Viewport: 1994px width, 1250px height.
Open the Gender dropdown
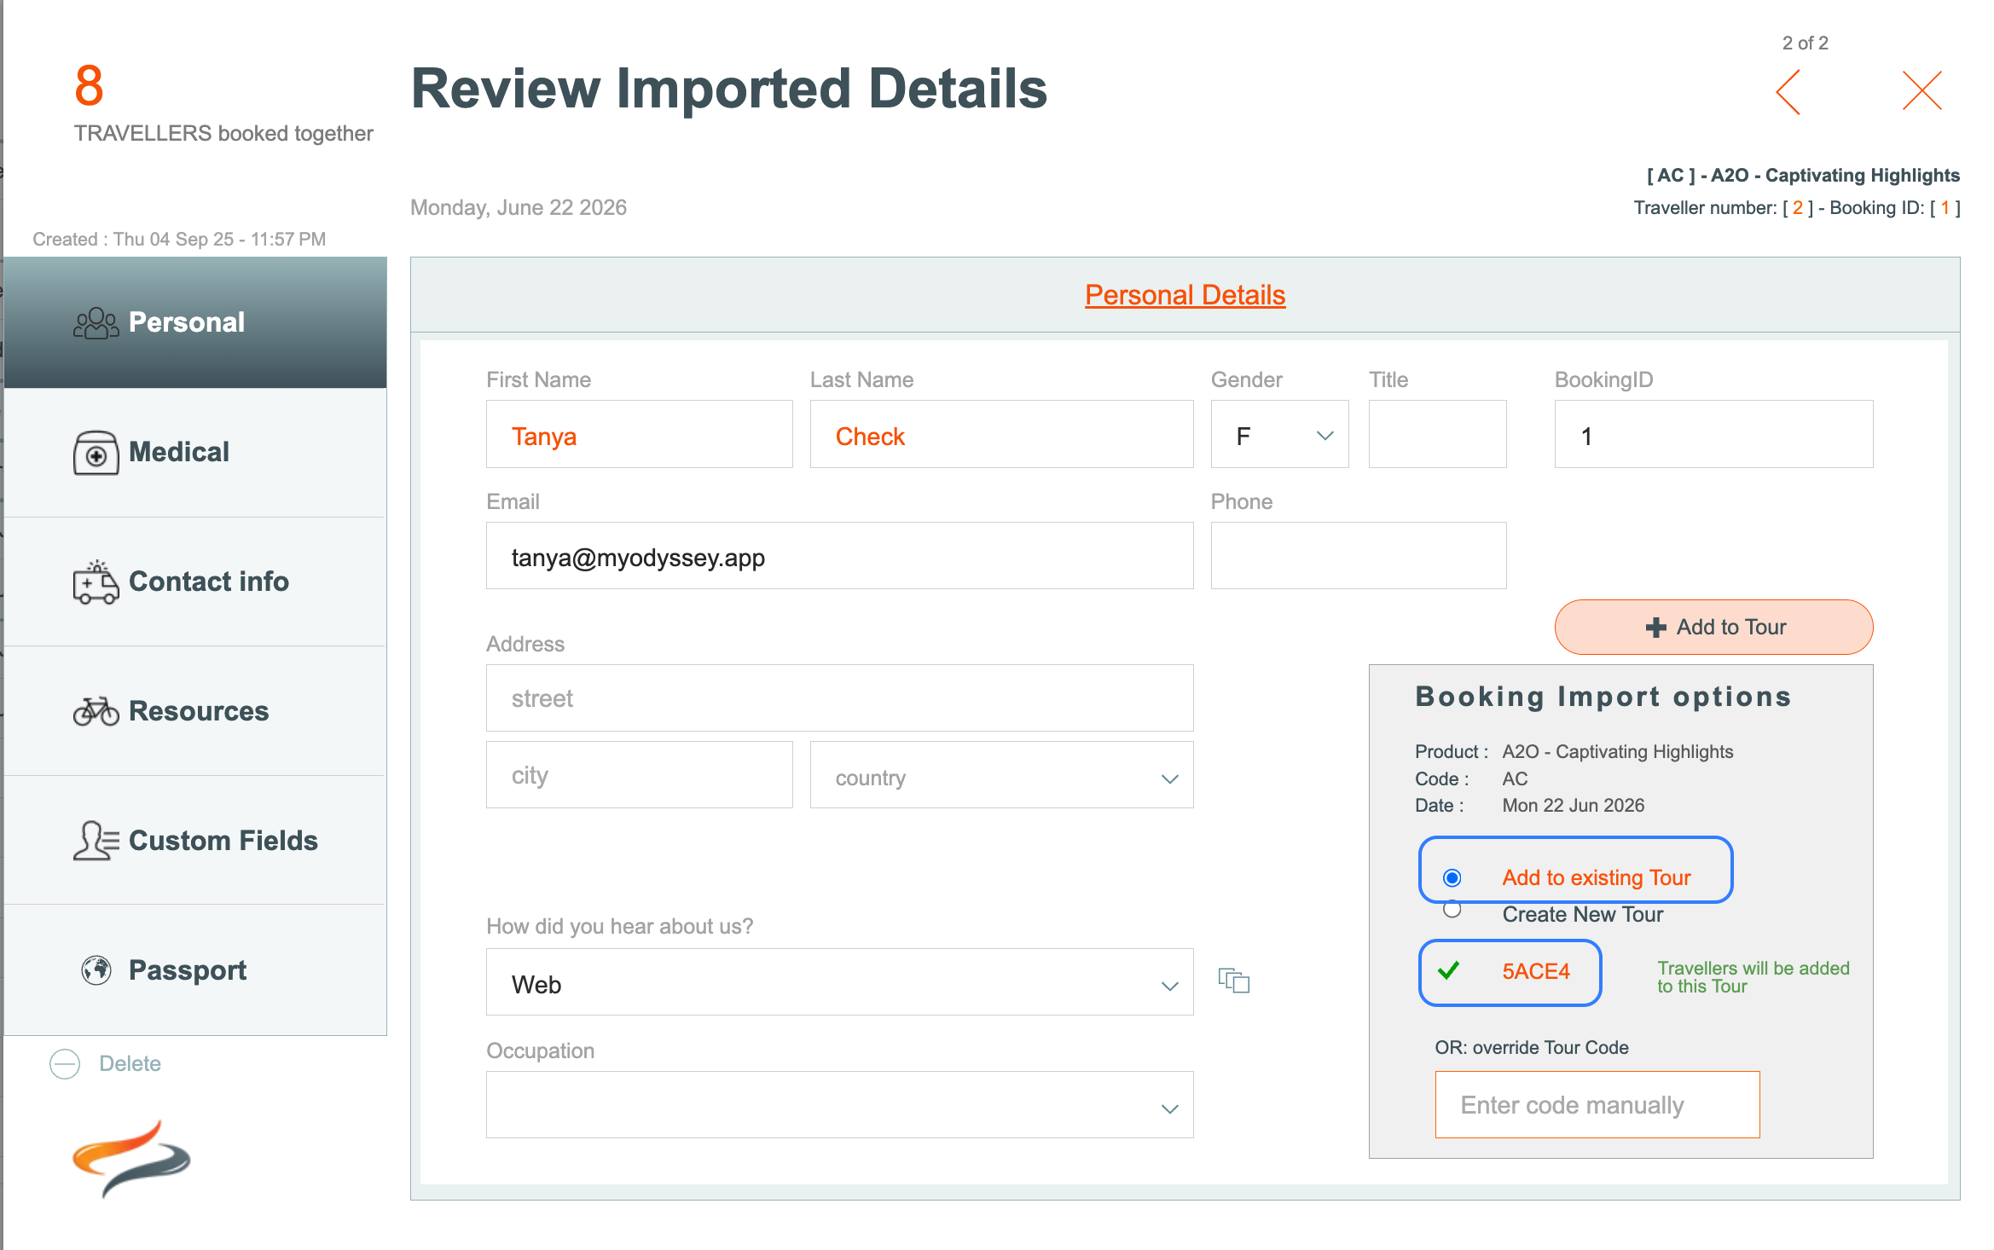tap(1279, 436)
